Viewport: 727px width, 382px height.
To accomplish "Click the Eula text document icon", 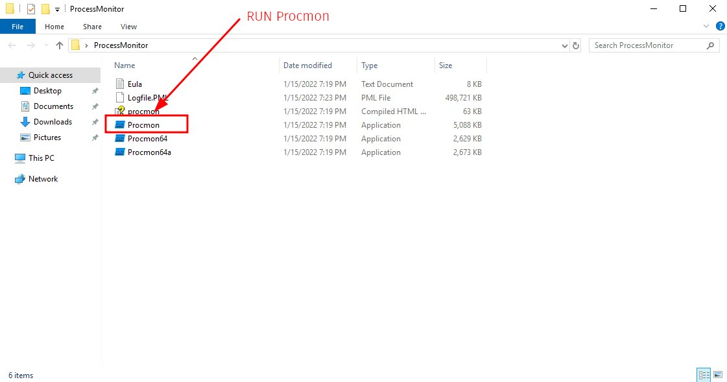I will point(119,84).
